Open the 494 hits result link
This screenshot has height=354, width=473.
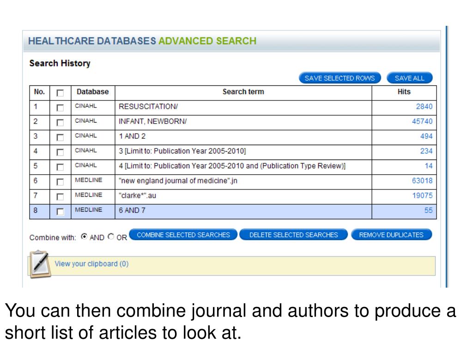click(426, 136)
